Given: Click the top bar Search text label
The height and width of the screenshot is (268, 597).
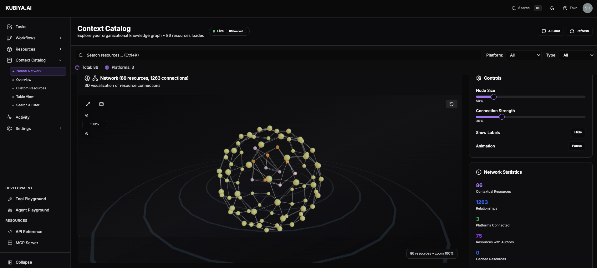Looking at the screenshot, I should (524, 8).
